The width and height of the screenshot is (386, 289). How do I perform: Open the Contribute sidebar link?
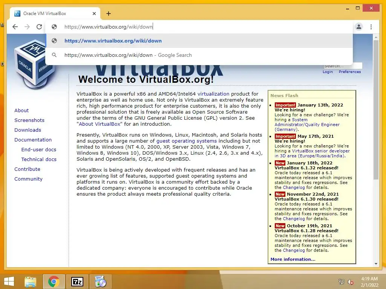(27, 169)
